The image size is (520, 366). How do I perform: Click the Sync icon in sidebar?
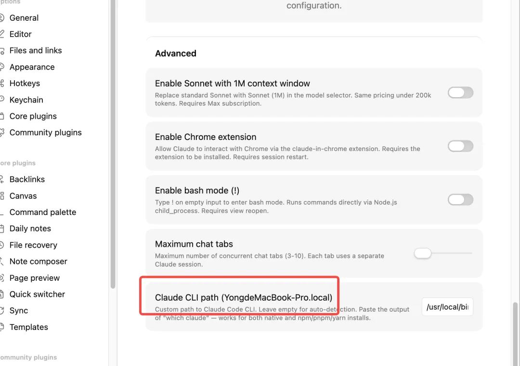tap(1, 311)
